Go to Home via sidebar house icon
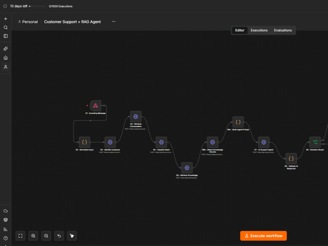 click(6, 58)
